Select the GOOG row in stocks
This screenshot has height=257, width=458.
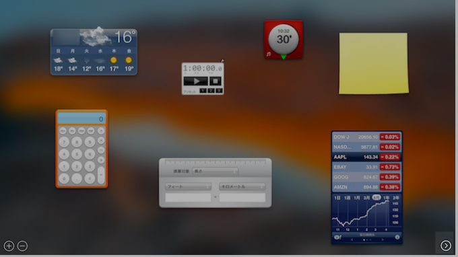[366, 177]
